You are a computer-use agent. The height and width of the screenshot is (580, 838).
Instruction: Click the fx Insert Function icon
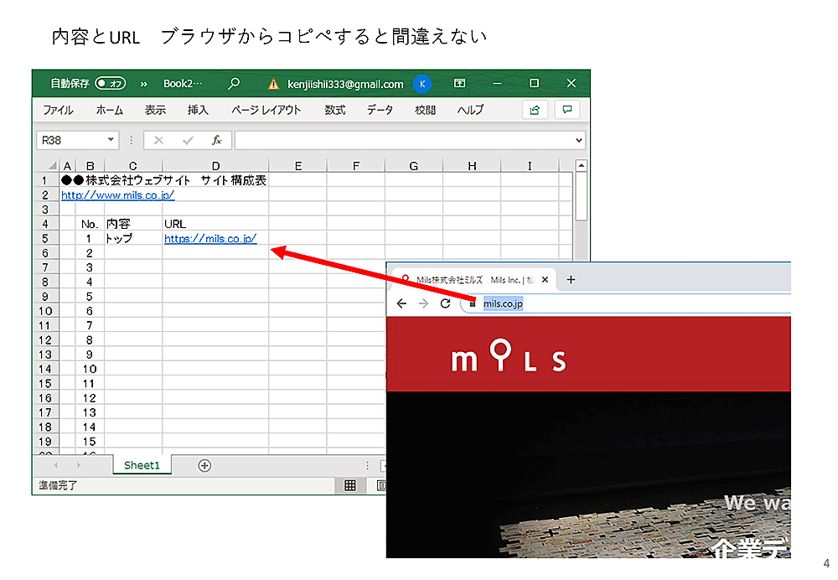coord(216,140)
